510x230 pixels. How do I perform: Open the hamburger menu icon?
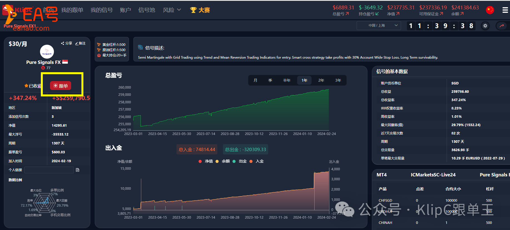[x=505, y=10]
